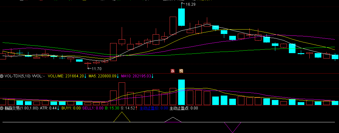Open the 躺赢交易 indicator dropdown chevron
Image resolution: width=339 pixels, height=133 pixels.
[x=2, y=108]
